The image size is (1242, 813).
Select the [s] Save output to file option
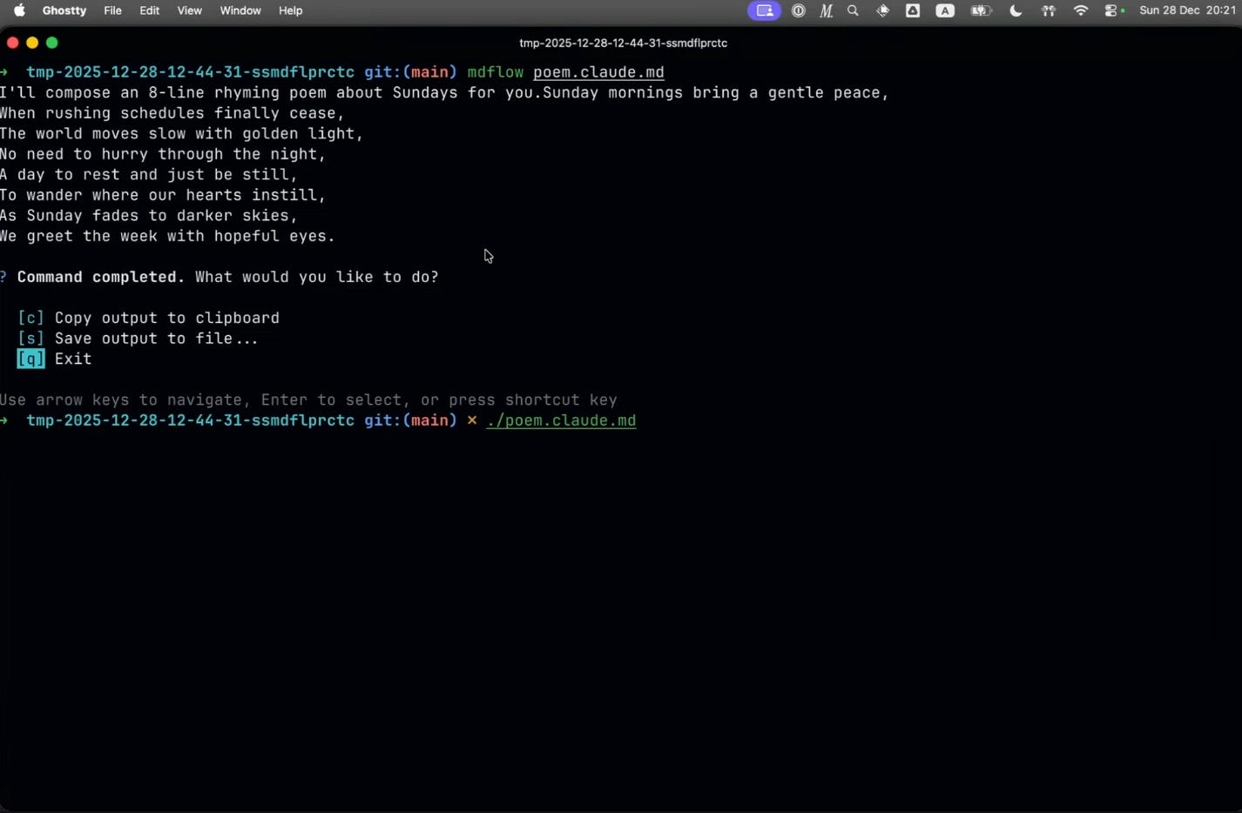138,339
